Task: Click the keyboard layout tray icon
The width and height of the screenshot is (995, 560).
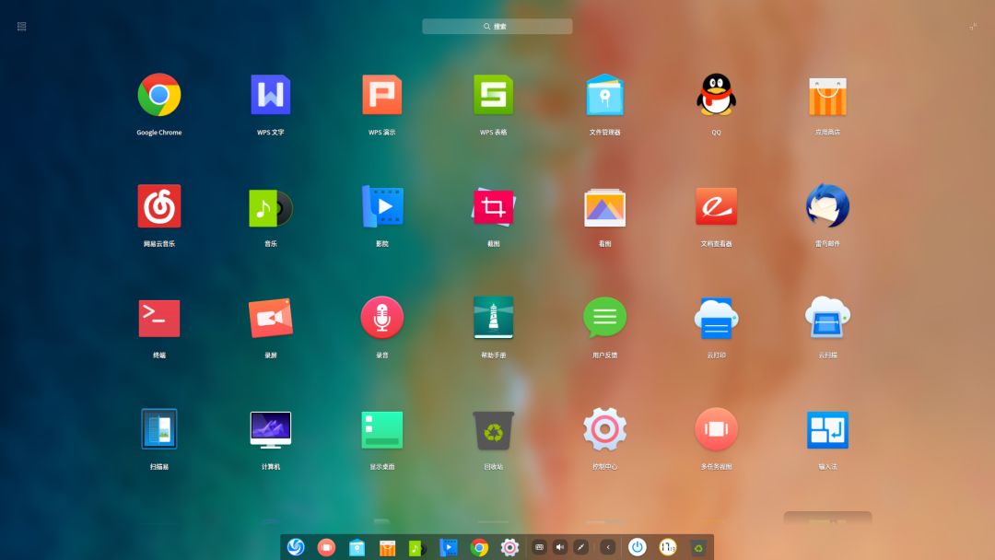Action: pos(539,547)
